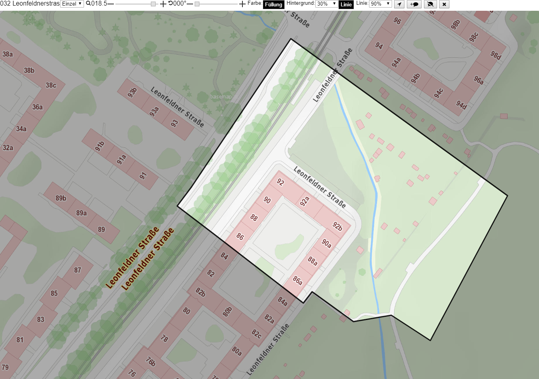Toggle the hide-visibility crossed eye button
Viewport: 539px width, 379px height.
tap(430, 4)
